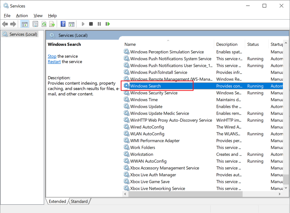Click gear icon beside Xbox Live Game Save

[x=127, y=181]
